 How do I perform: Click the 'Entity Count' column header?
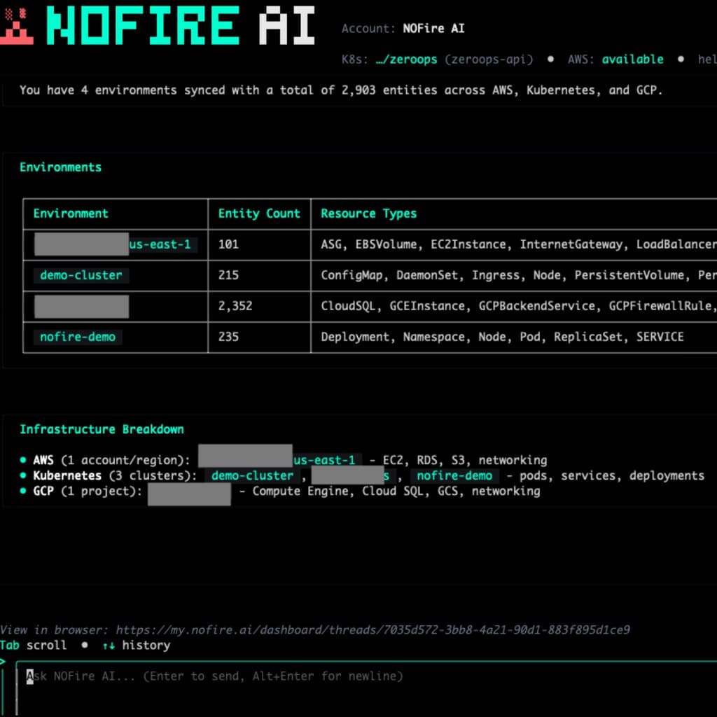(259, 214)
